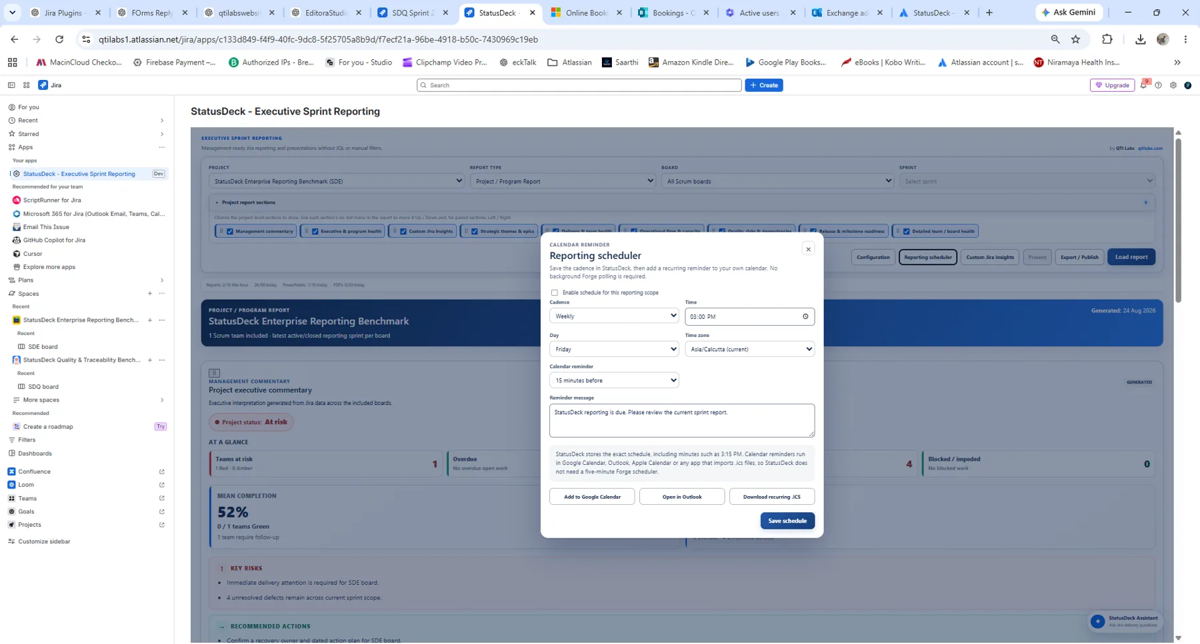Click Create a roadmap
Viewport: 1200px width, 644px height.
point(48,427)
